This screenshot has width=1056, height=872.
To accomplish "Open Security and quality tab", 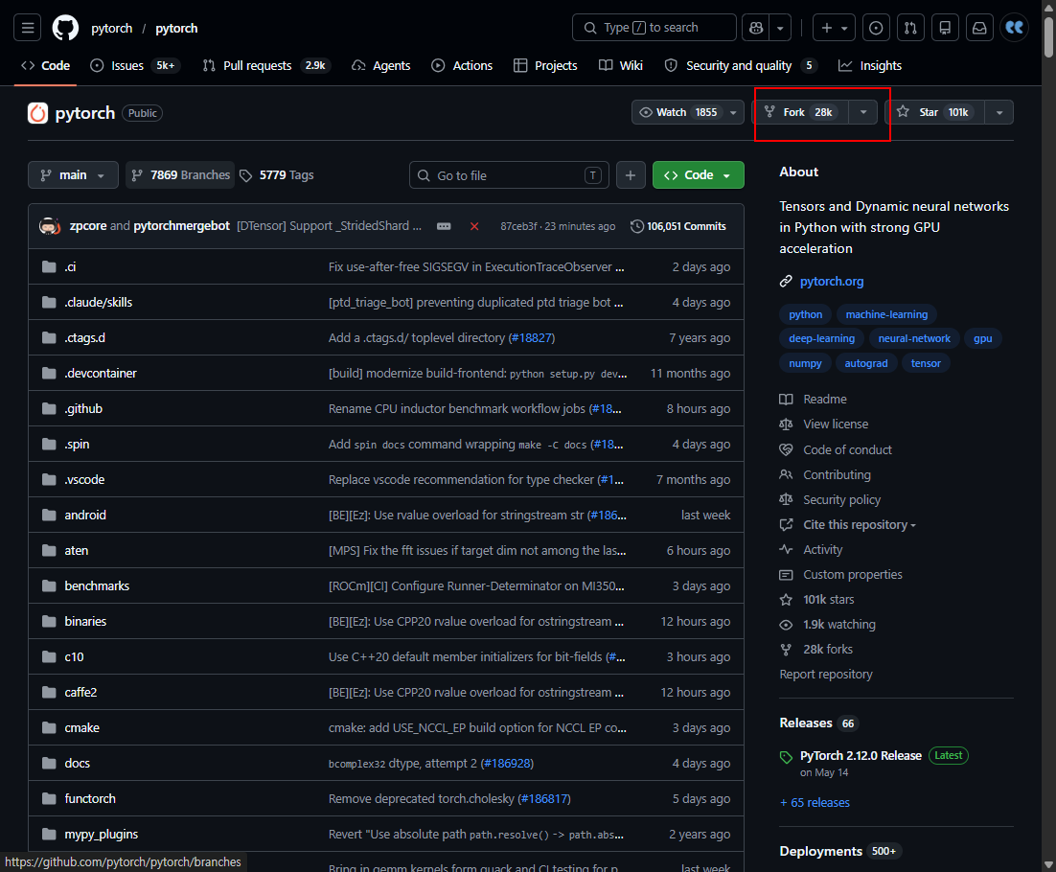I will click(741, 65).
